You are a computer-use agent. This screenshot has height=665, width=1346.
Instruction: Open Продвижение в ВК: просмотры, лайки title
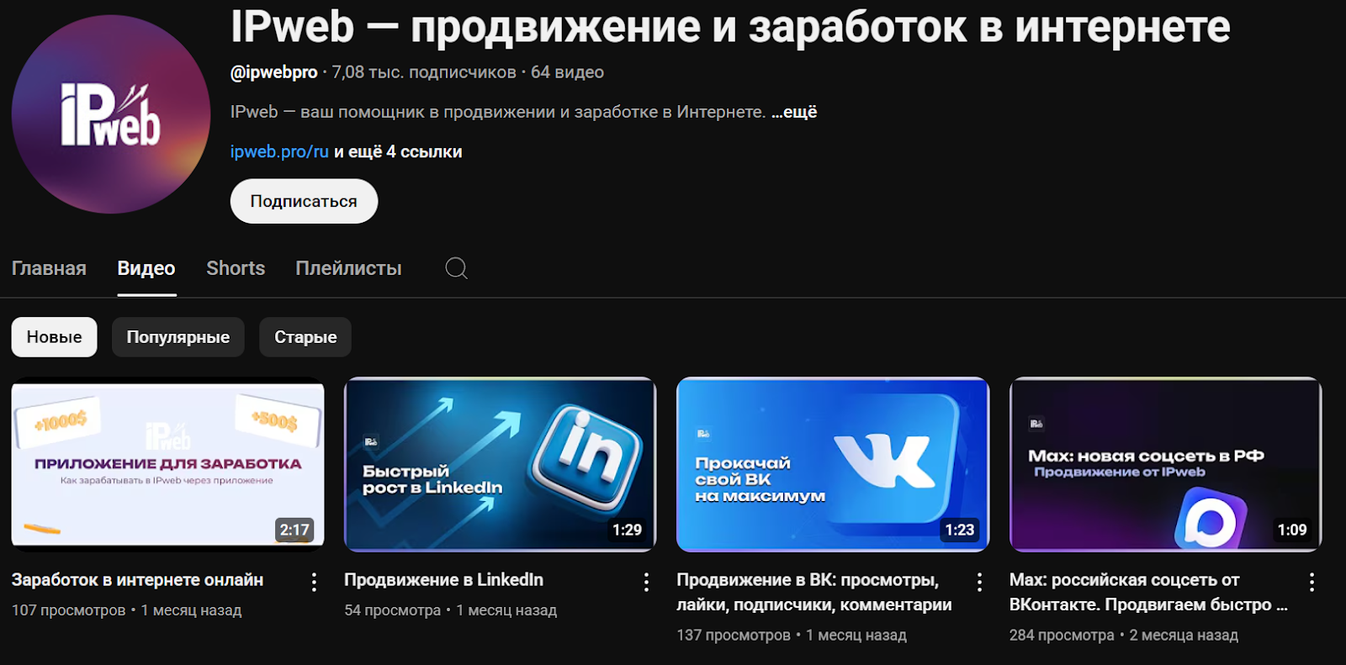click(814, 592)
